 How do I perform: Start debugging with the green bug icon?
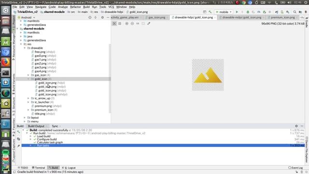point(248,12)
